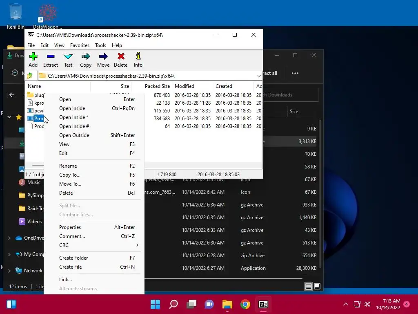Open File Explorer from the taskbar
This screenshot has width=418, height=314.
227,304
